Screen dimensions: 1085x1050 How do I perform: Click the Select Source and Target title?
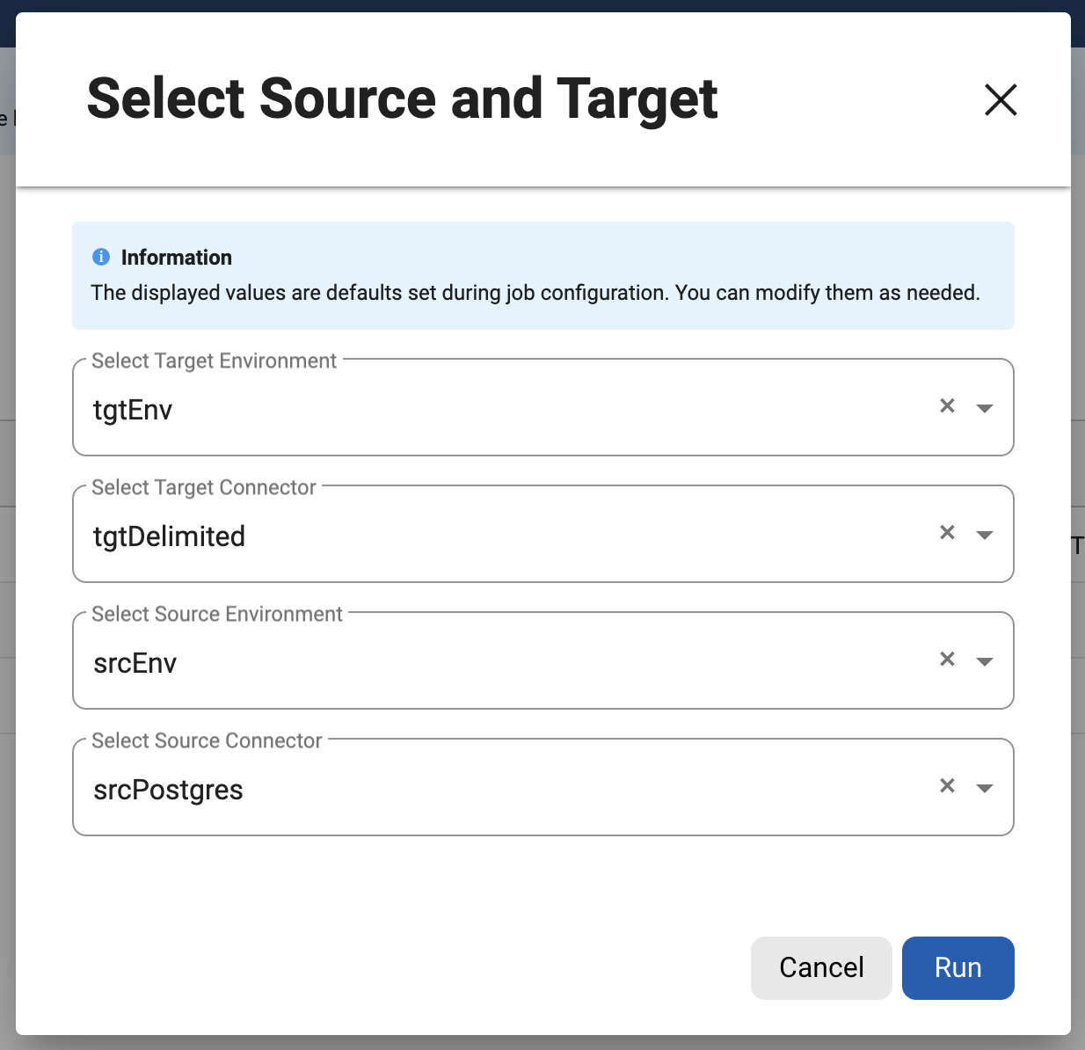[x=402, y=98]
